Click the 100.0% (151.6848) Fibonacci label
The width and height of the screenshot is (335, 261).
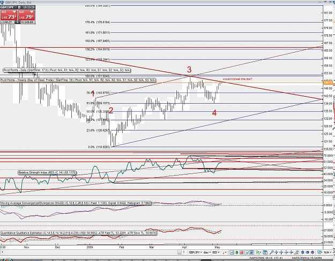point(98,76)
